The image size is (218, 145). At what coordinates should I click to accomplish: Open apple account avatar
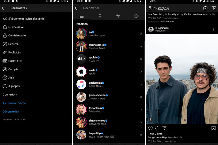tap(81, 72)
